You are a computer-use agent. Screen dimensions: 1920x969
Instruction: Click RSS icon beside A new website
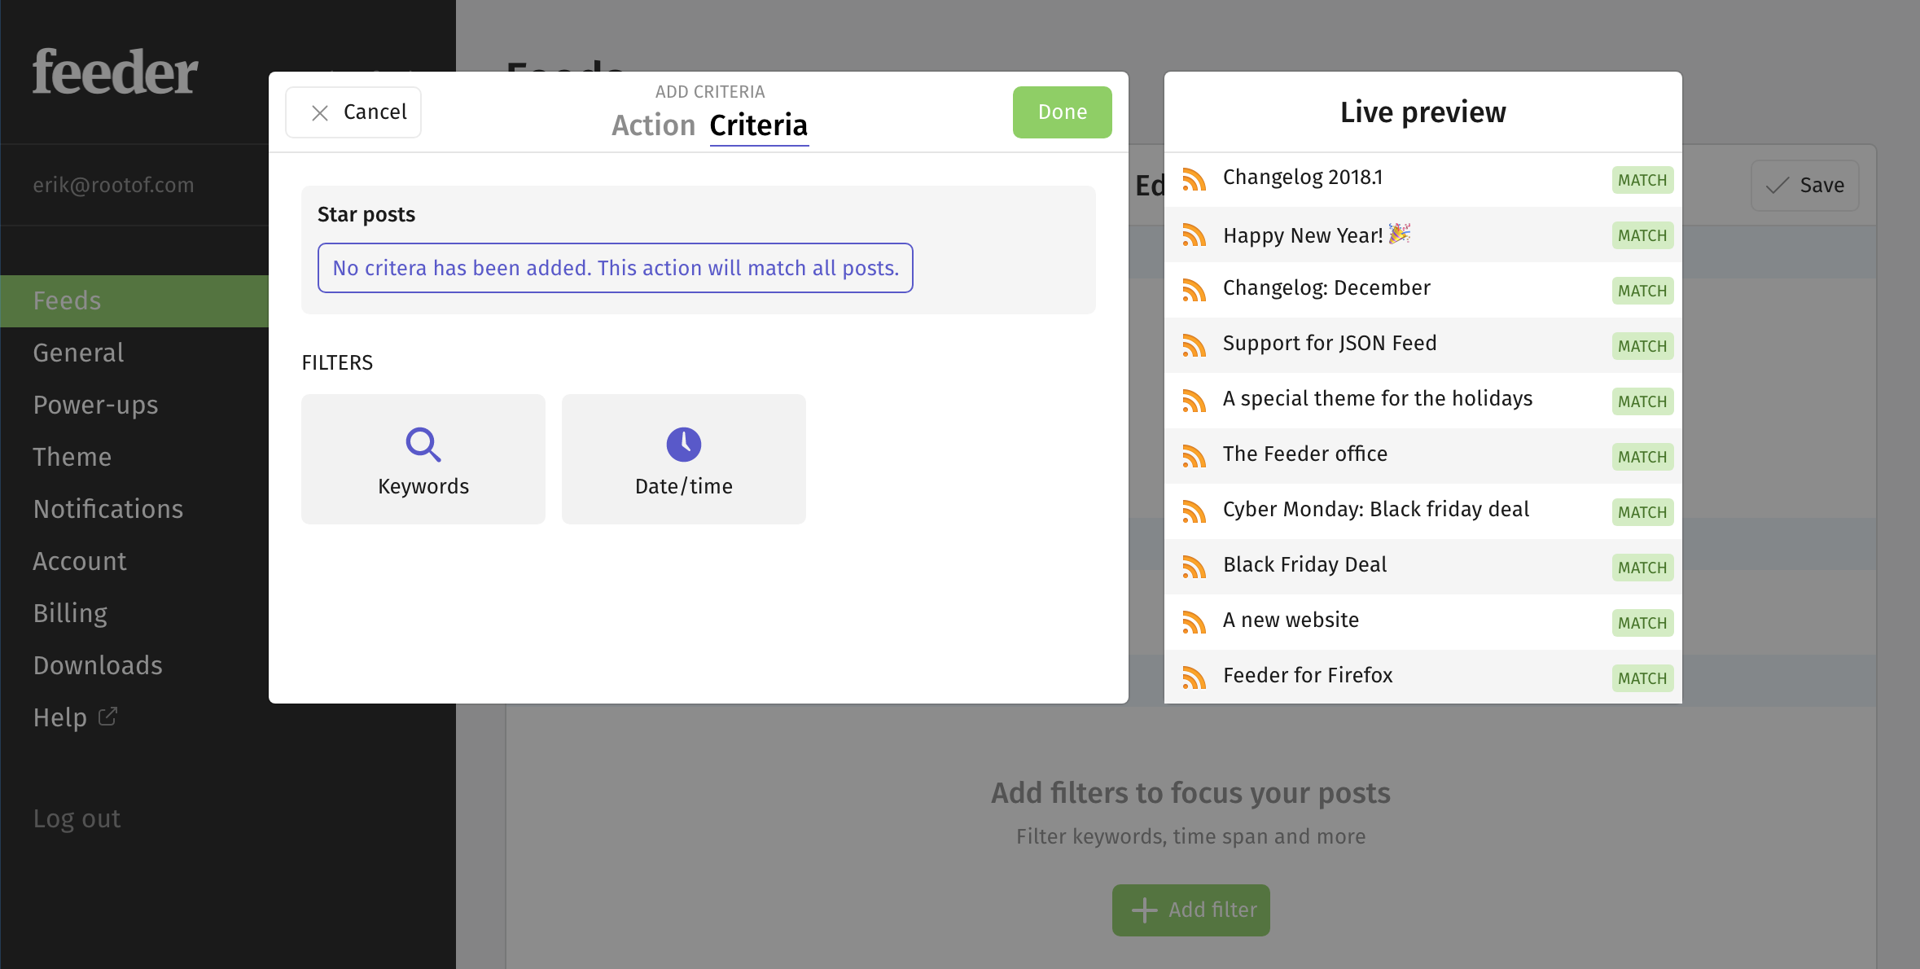coord(1194,622)
